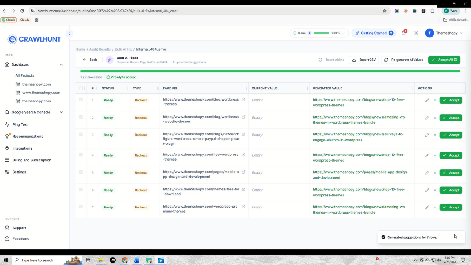The width and height of the screenshot is (471, 265).
Task: Toggle the select-all checkbox in table header
Action: tap(81, 88)
